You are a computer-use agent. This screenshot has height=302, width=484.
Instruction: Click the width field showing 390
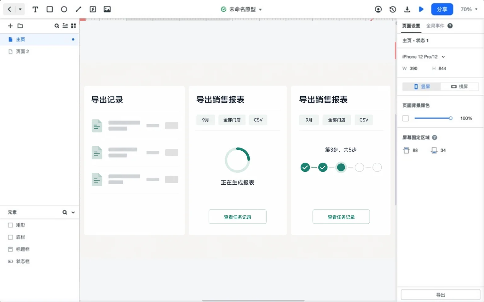click(413, 68)
